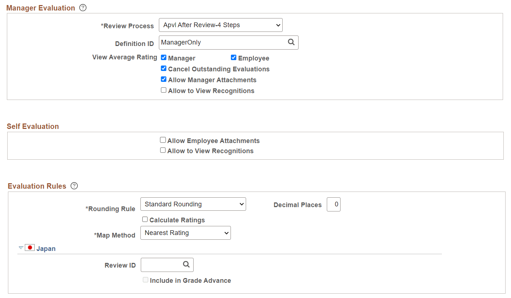Disable Cancel Outstanding Evaluations

point(164,68)
